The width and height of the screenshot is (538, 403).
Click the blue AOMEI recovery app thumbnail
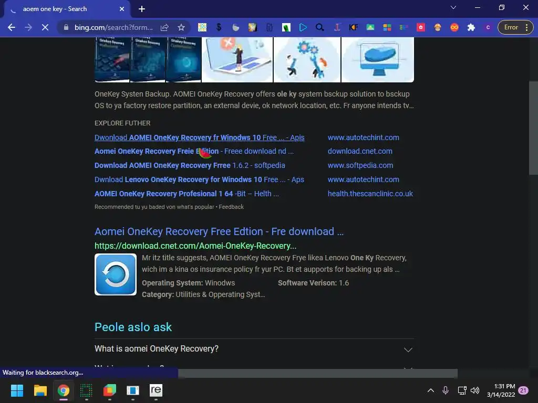click(x=116, y=274)
